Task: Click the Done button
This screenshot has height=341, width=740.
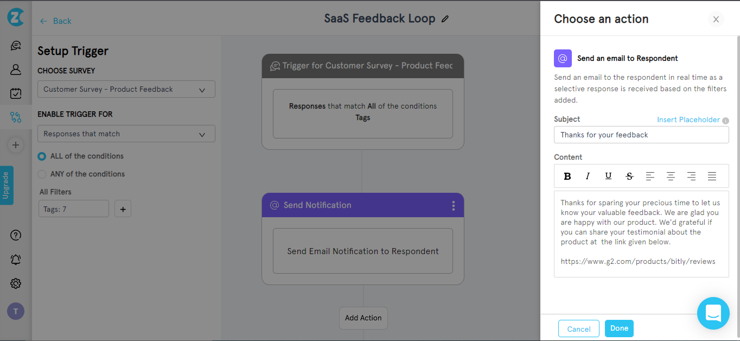Action: [x=619, y=329]
